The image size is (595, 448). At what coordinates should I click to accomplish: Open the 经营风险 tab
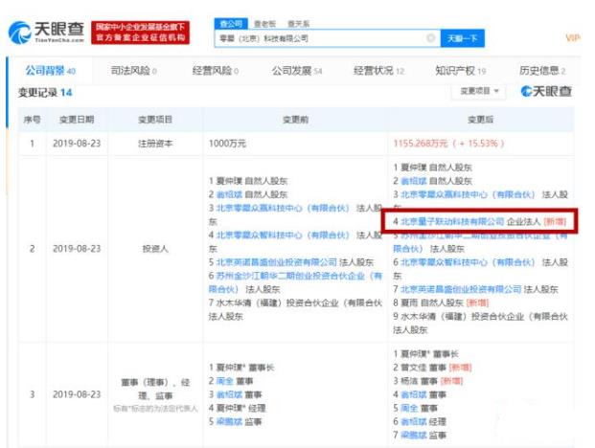tap(213, 71)
